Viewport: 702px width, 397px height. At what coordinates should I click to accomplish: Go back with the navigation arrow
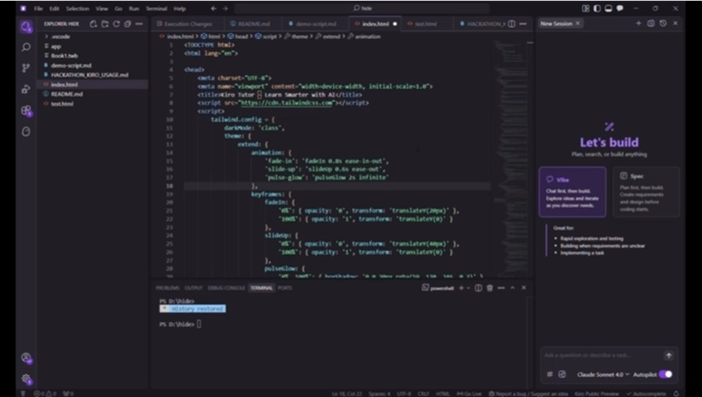[213, 9]
